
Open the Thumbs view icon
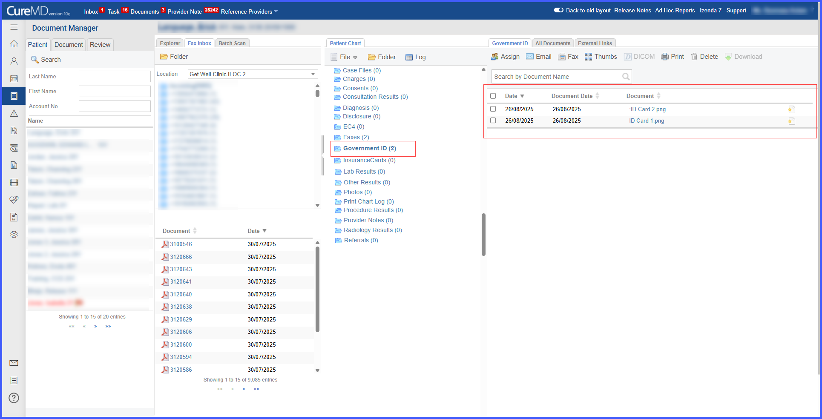(x=588, y=57)
